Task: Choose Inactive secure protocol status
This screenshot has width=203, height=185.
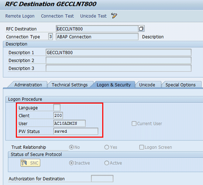Action: [71, 163]
